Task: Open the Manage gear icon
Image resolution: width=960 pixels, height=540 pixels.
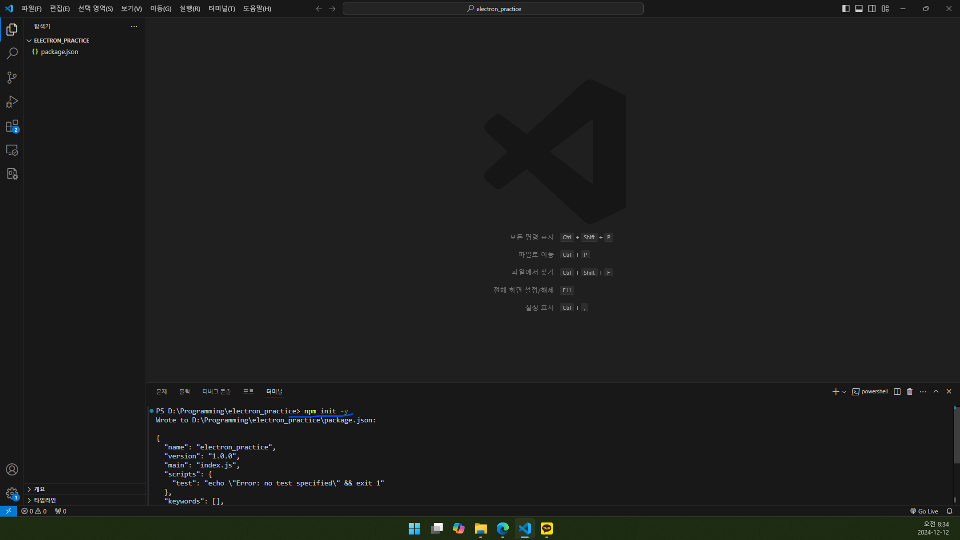Action: tap(12, 493)
